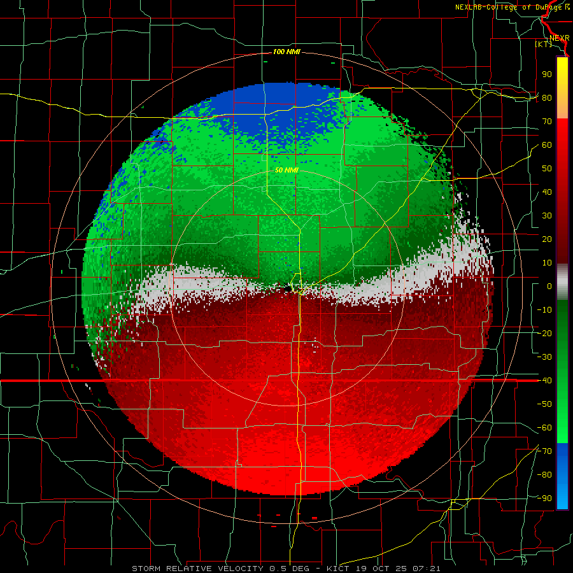
Task: Click the -10 value on velocity scale
Action: pos(544,310)
